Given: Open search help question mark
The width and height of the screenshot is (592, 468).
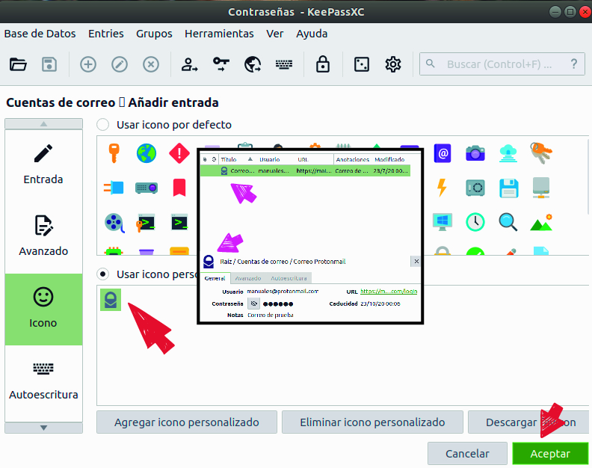Looking at the screenshot, I should pos(574,64).
